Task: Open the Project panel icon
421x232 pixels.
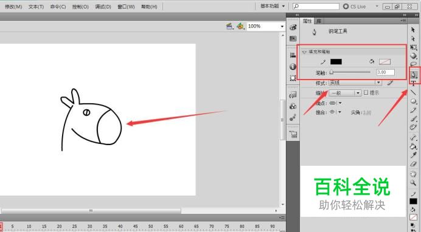Action: [293, 134]
